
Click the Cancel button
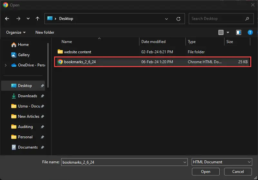tap(238, 172)
